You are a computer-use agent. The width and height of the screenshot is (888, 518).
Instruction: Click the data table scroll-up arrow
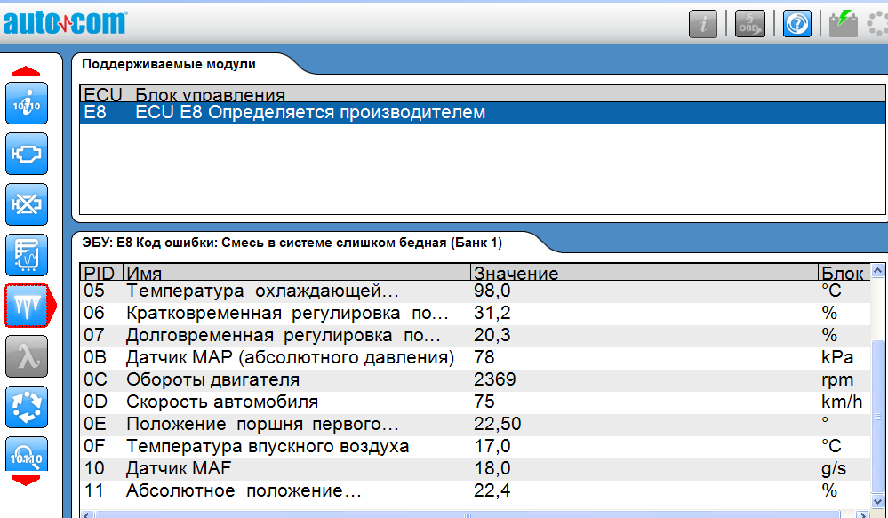pyautogui.click(x=878, y=272)
